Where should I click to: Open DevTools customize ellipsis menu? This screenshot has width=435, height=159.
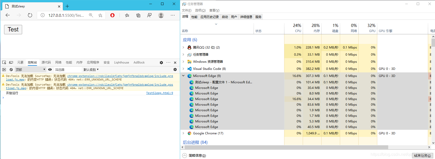point(168,62)
